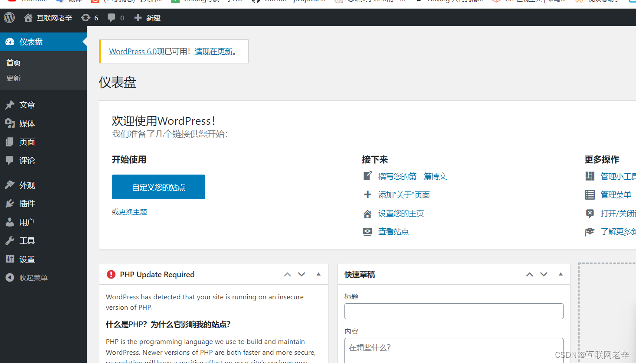
Task: Select 首页 submenu item
Action: point(13,63)
